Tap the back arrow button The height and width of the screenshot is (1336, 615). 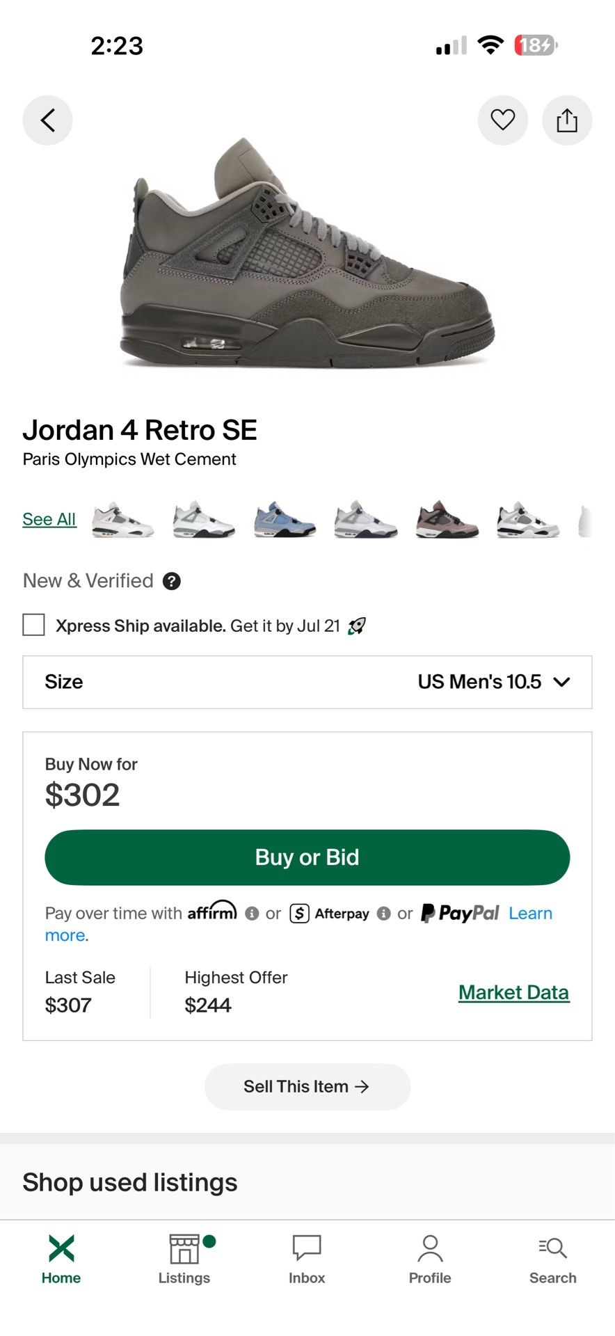point(47,120)
